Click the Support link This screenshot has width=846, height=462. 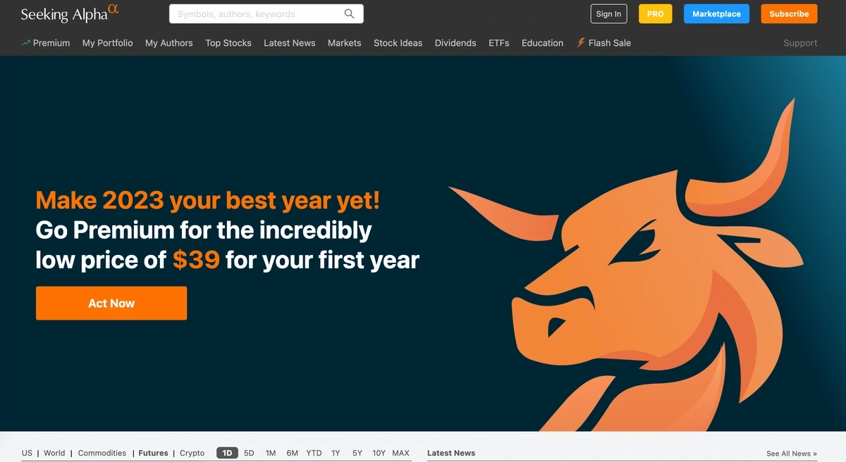pos(801,43)
